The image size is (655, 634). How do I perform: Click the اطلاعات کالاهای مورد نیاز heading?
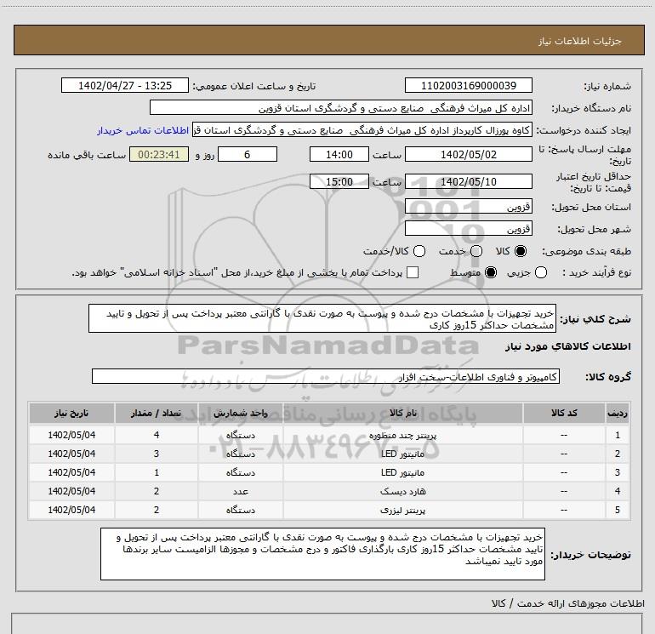[x=568, y=346]
